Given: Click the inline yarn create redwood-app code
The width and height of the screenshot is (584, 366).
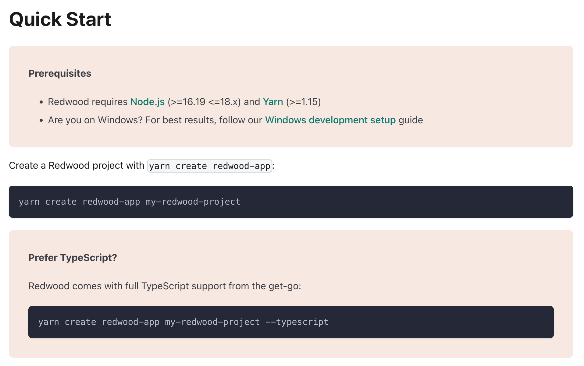Looking at the screenshot, I should tap(209, 166).
